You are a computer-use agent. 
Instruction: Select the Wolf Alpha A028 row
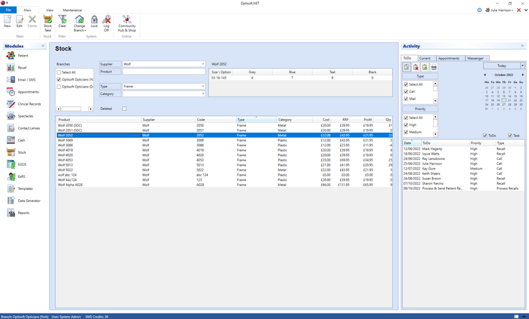[x=224, y=185]
